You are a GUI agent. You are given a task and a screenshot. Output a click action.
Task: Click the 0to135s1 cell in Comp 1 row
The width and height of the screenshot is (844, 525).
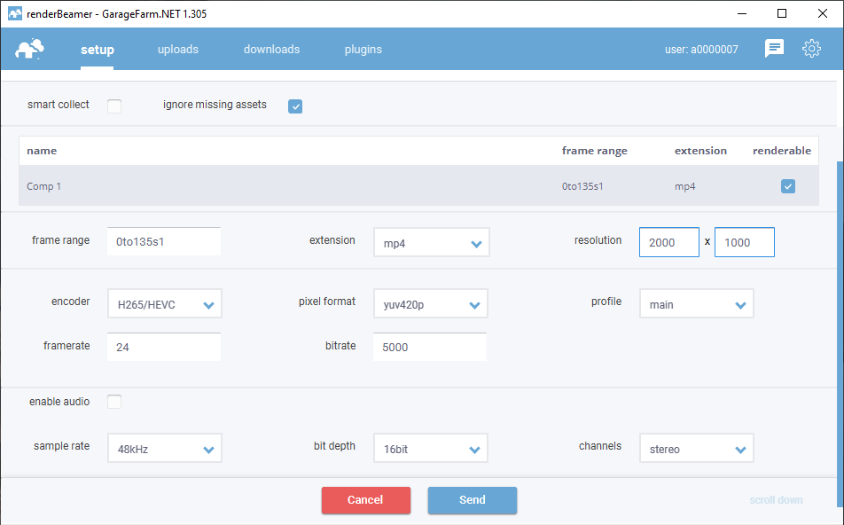pyautogui.click(x=582, y=186)
